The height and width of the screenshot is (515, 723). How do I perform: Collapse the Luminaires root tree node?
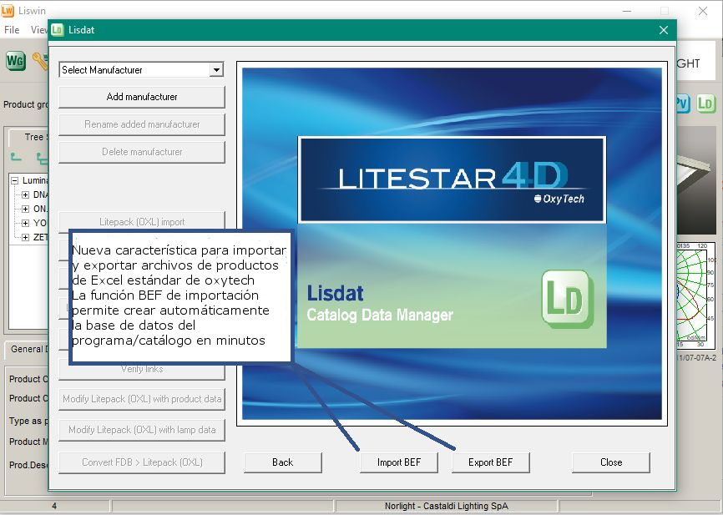(x=15, y=180)
